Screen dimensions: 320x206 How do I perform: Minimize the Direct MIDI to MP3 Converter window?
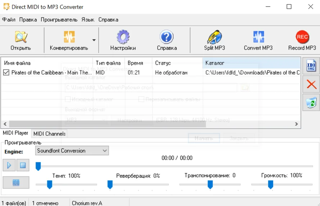pos(268,7)
